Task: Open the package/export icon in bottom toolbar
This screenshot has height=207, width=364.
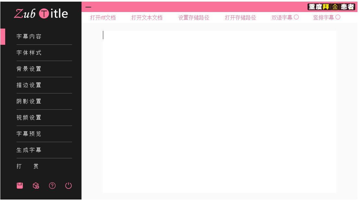Action: click(x=36, y=186)
